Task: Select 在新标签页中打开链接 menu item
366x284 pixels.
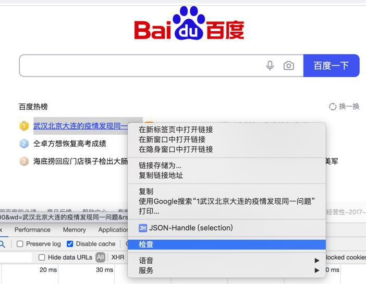Action: tap(227, 130)
